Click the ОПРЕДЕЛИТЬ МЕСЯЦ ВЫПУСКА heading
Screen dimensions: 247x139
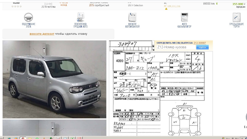pos(174,43)
